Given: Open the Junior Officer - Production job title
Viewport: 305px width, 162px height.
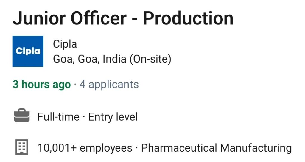Looking at the screenshot, I should (x=123, y=18).
